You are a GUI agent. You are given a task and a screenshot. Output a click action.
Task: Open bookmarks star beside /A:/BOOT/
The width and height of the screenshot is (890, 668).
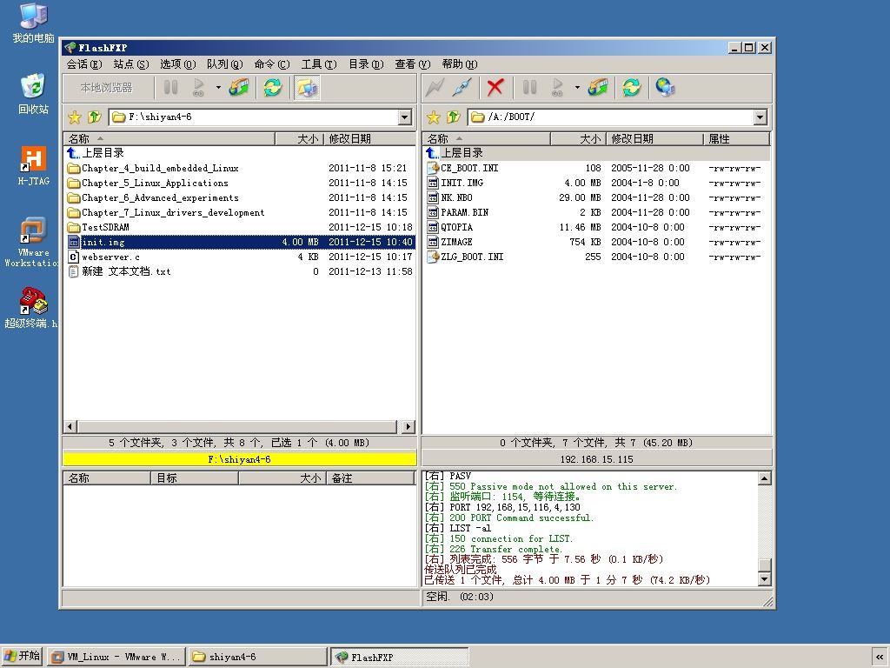pos(434,117)
